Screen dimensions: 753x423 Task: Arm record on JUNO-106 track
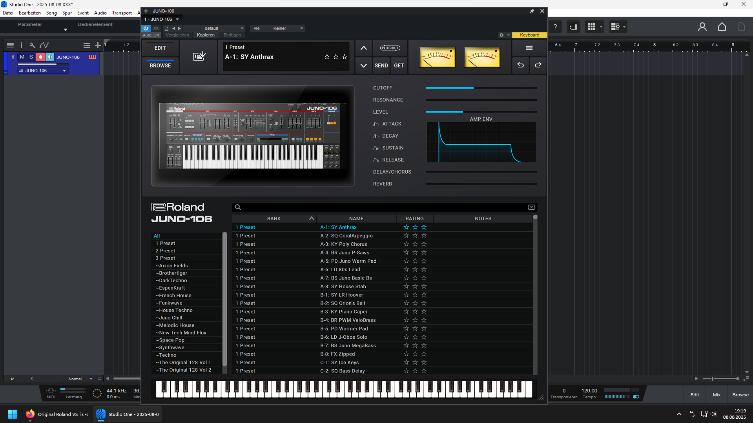(40, 57)
